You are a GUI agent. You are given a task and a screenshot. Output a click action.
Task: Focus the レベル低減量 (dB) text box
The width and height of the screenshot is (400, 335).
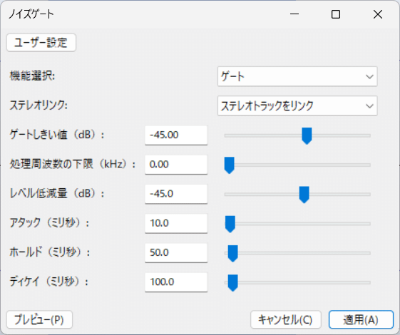(x=176, y=194)
